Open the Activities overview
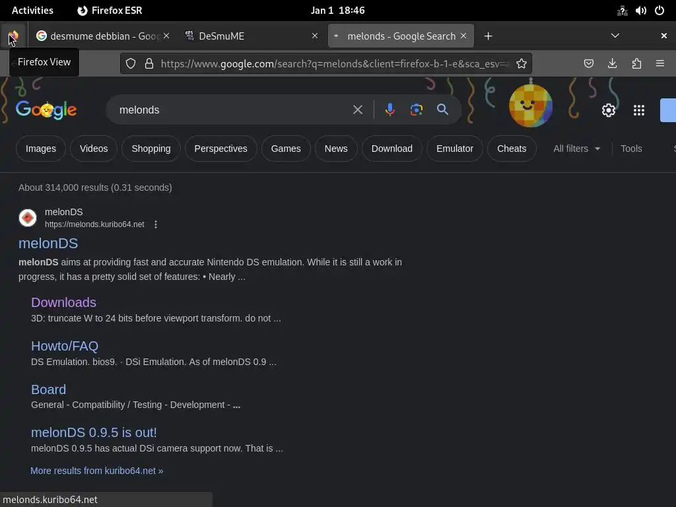Screen dimensions: 676x507 32,11
